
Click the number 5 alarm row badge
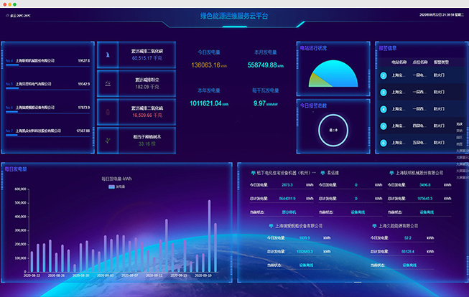(x=384, y=142)
